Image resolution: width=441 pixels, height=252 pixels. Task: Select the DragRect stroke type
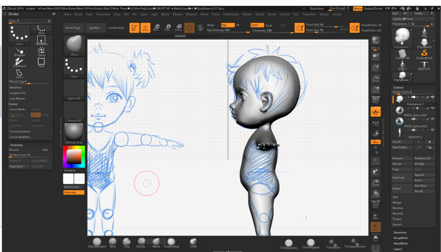pyautogui.click(x=42, y=41)
